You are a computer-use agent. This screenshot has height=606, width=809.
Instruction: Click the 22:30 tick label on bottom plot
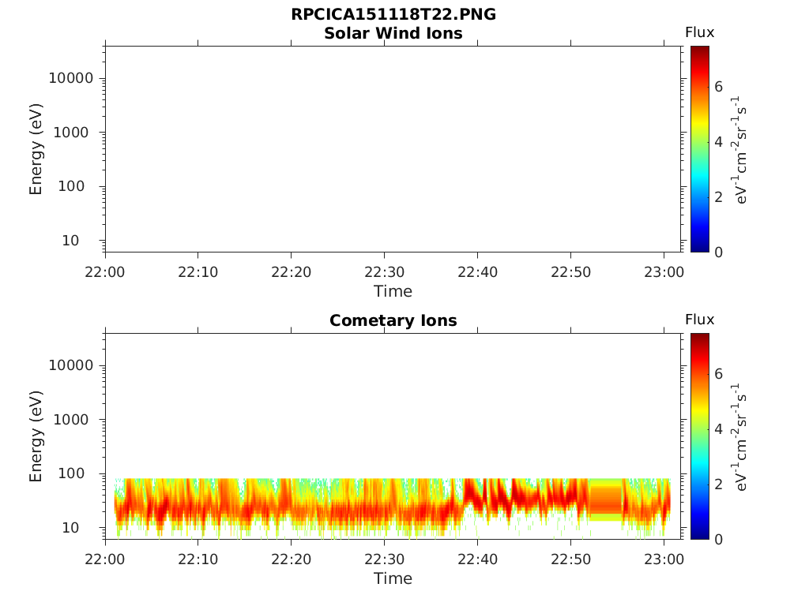click(385, 559)
